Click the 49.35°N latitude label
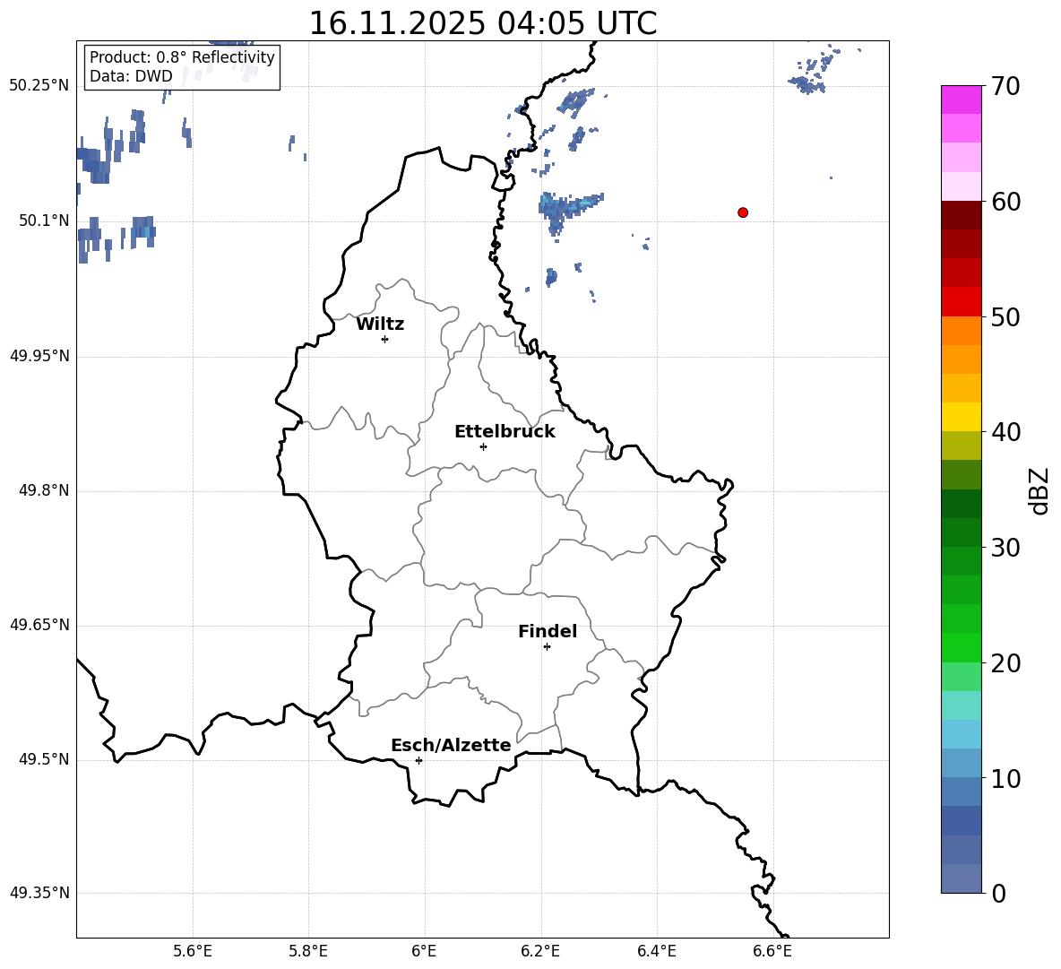 pyautogui.click(x=39, y=893)
